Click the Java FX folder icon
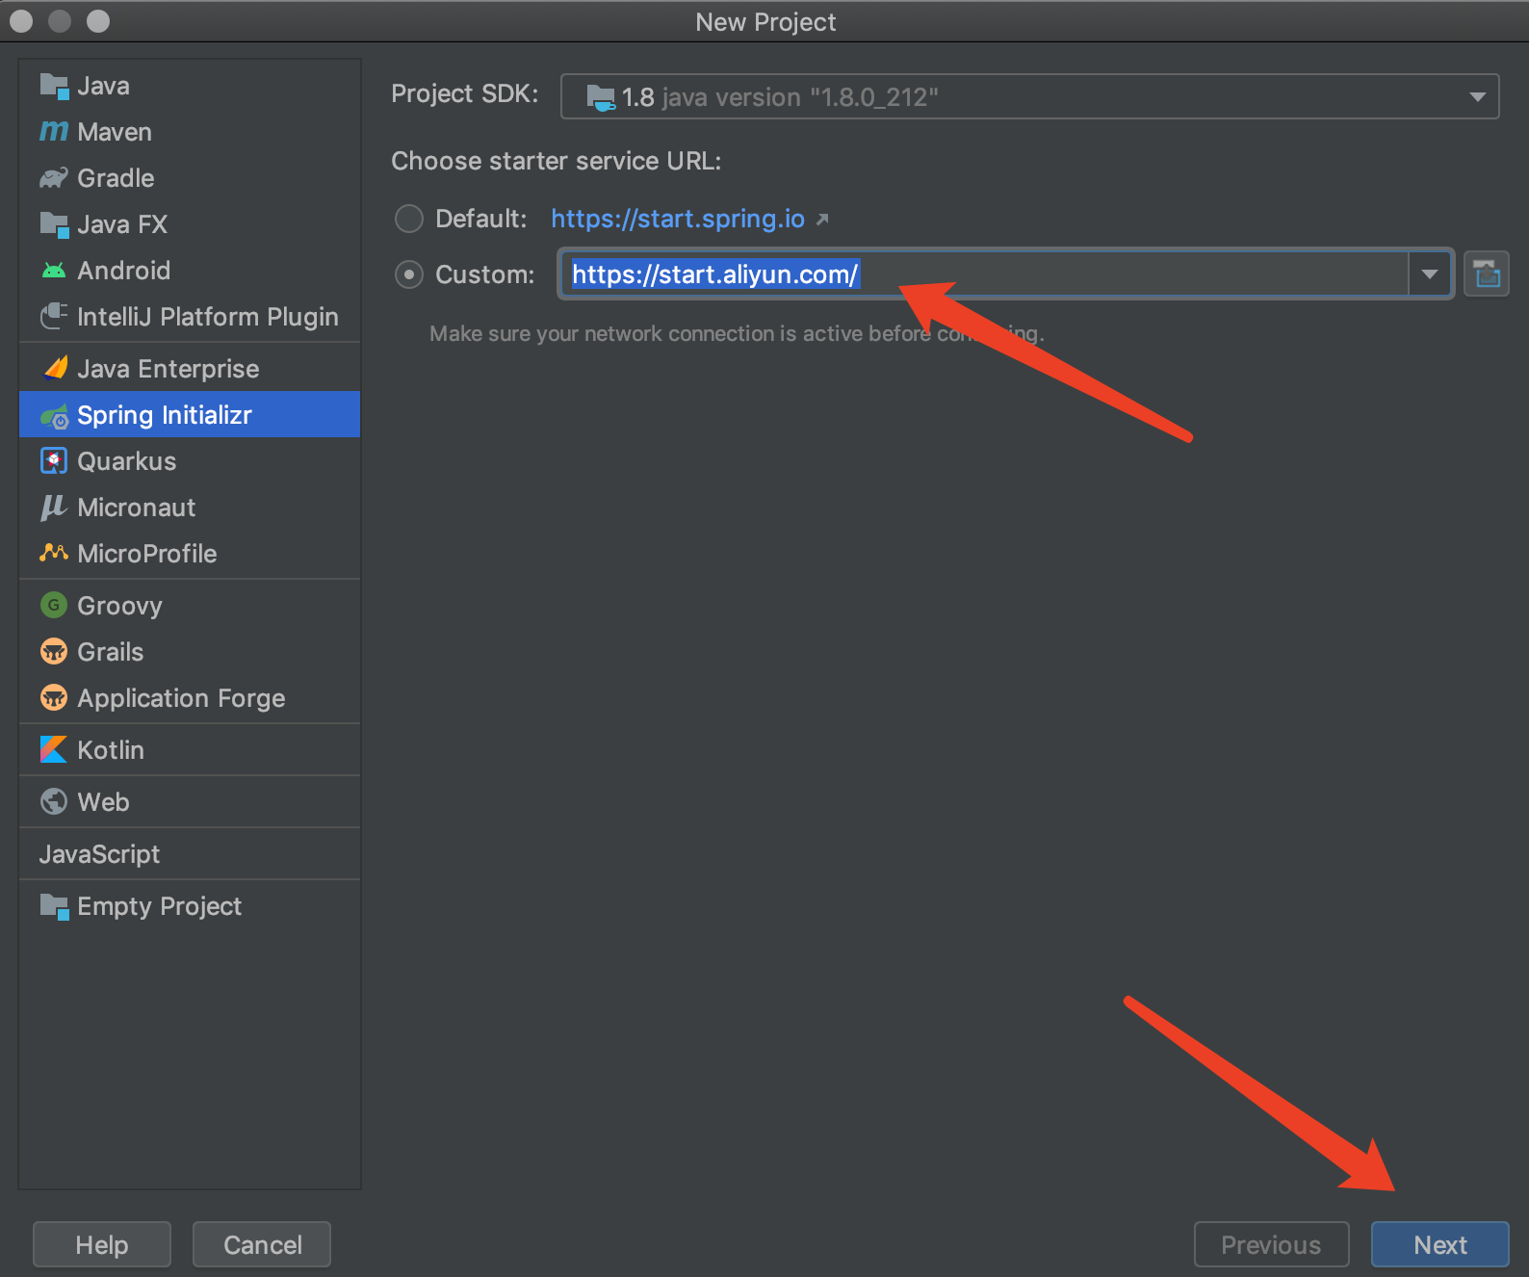The height and width of the screenshot is (1277, 1529). [54, 224]
